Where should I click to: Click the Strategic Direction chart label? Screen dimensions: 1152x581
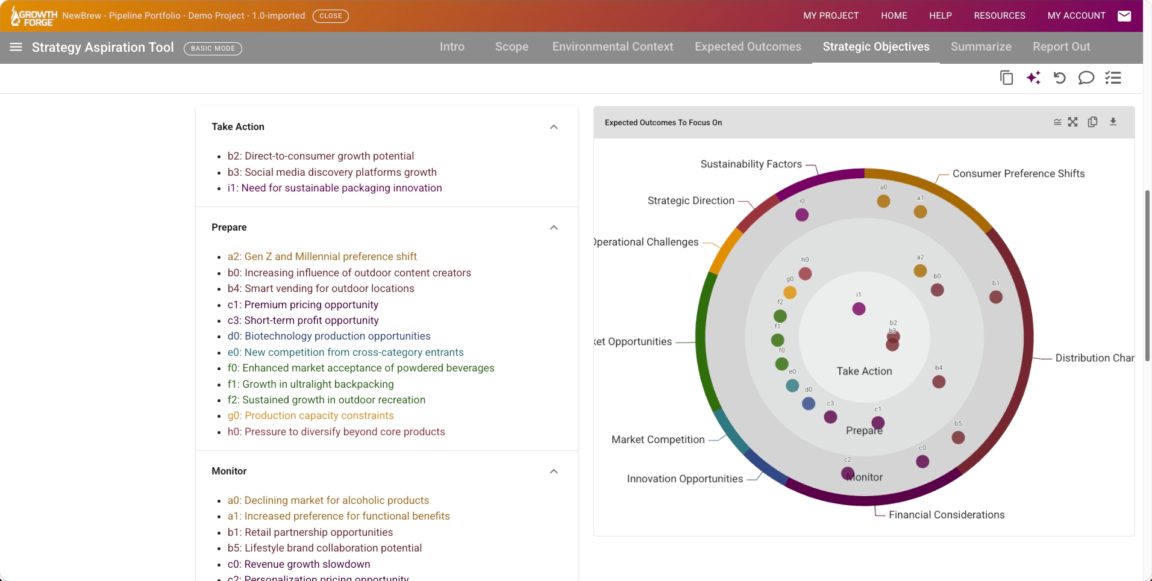691,200
